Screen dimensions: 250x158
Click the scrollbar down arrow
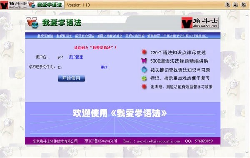click(247, 152)
